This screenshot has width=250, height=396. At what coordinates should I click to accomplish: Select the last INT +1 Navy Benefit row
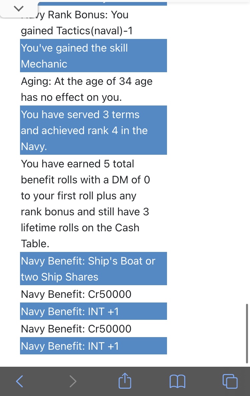pos(93,346)
